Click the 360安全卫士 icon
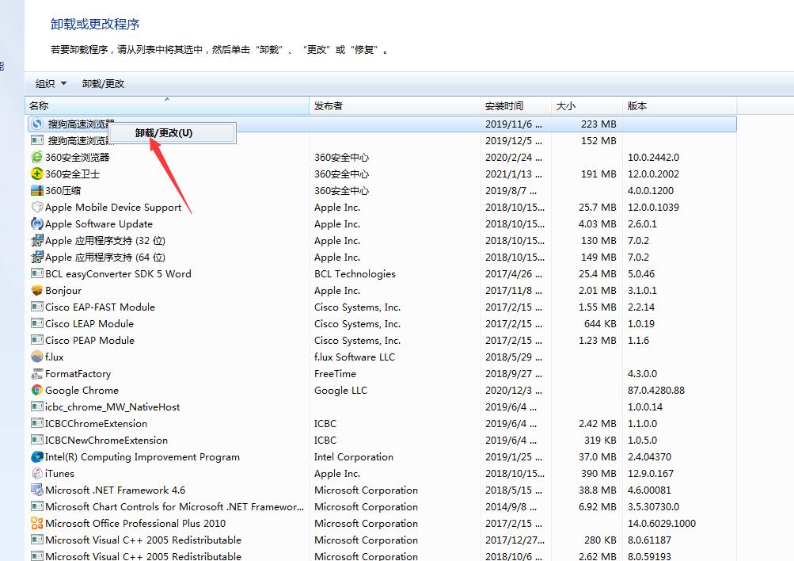The height and width of the screenshot is (561, 794). pos(37,174)
